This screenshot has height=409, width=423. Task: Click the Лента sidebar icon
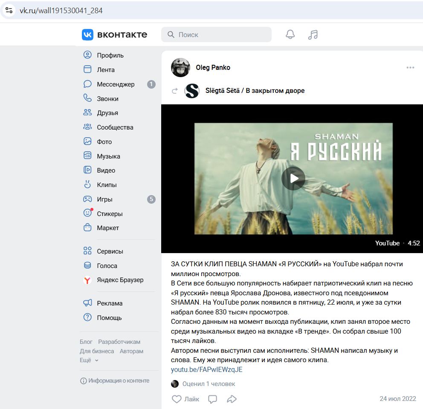tap(87, 69)
